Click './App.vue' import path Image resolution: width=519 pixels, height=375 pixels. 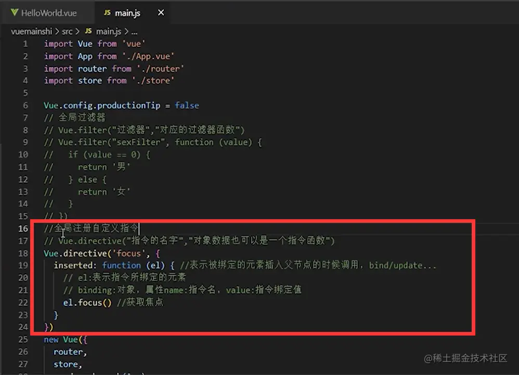(x=148, y=56)
